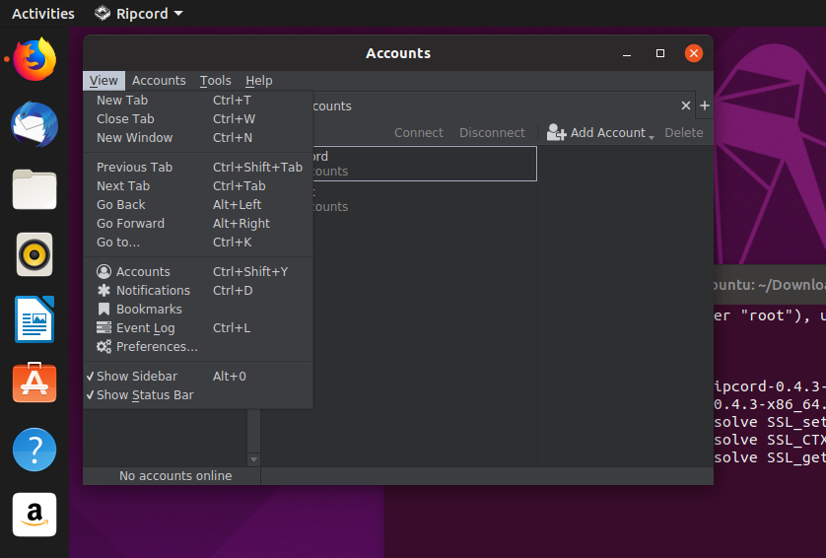Click the plus icon to add tab
The image size is (826, 558).
point(705,105)
